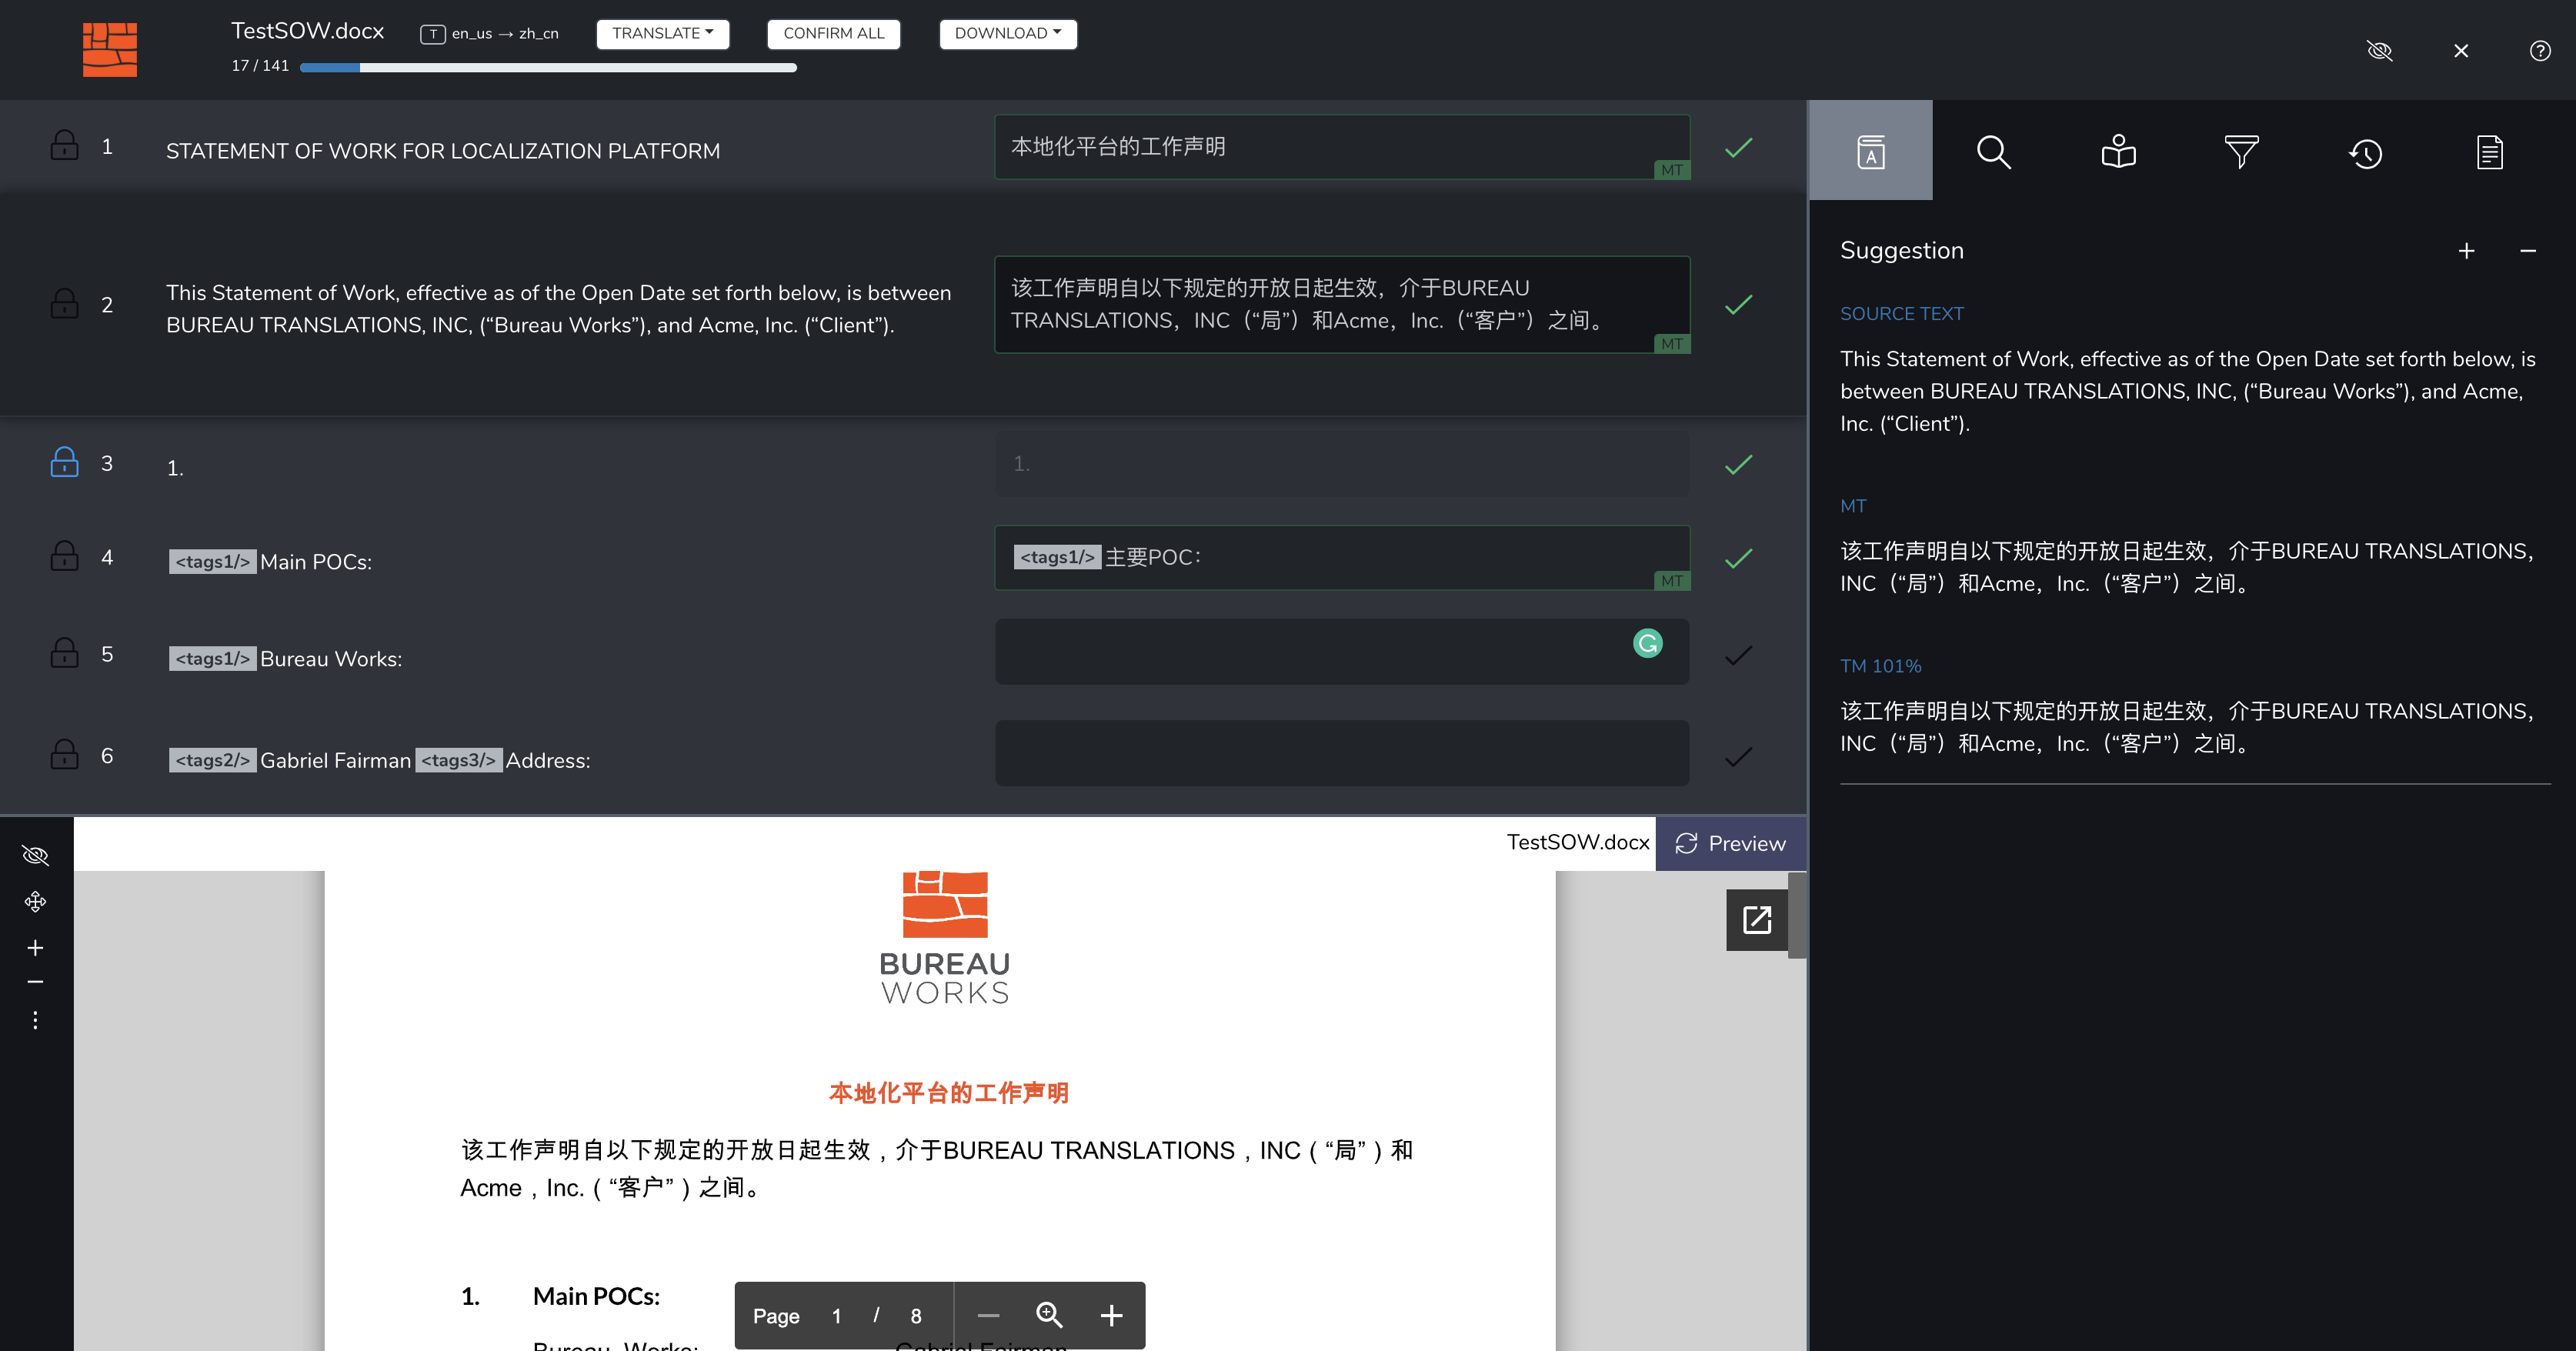Expand the TRANSLATE dropdown

coord(662,33)
